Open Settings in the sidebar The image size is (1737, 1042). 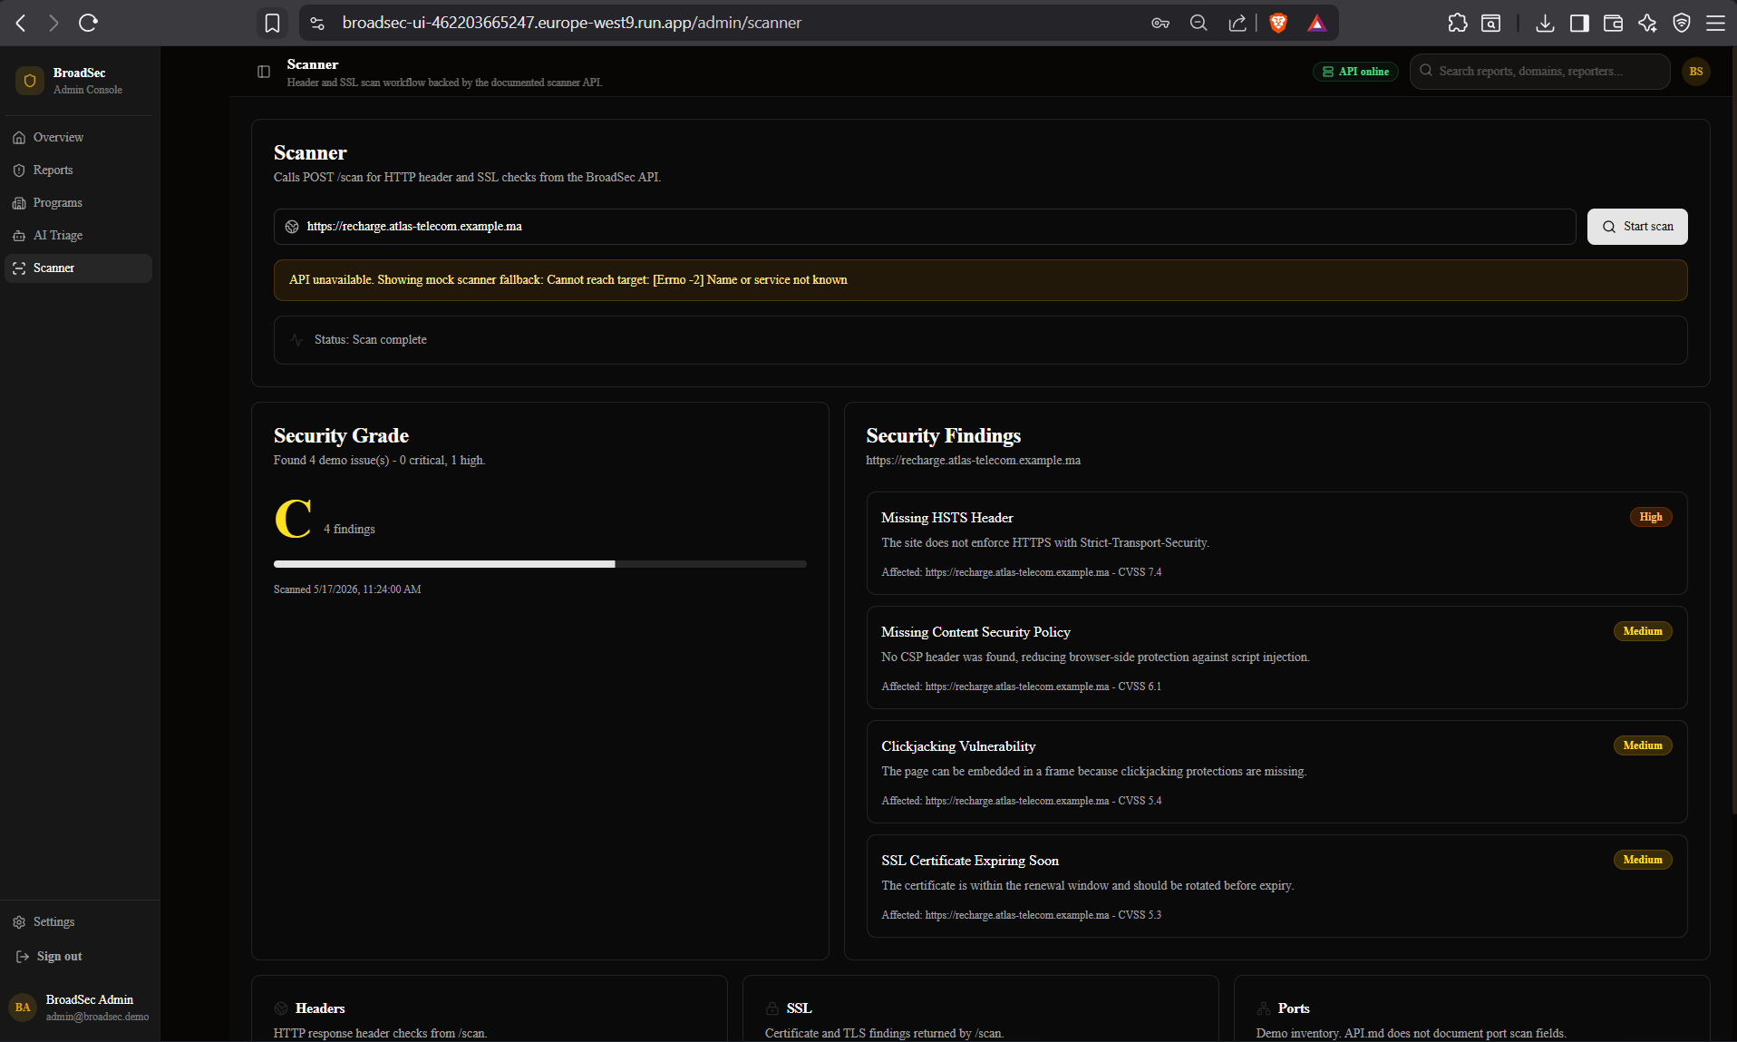(x=79, y=922)
